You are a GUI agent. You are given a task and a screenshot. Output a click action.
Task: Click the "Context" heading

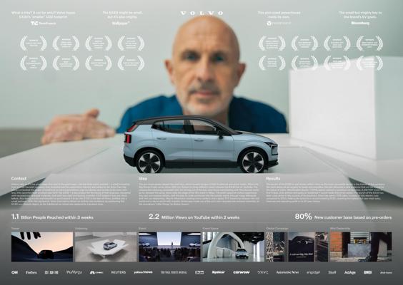19,178
